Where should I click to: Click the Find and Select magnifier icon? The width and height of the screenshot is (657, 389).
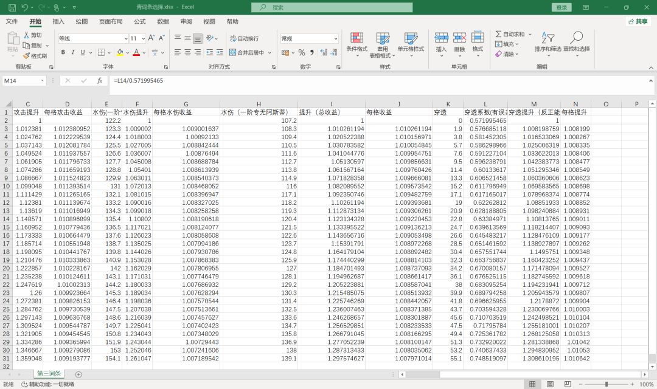[577, 37]
